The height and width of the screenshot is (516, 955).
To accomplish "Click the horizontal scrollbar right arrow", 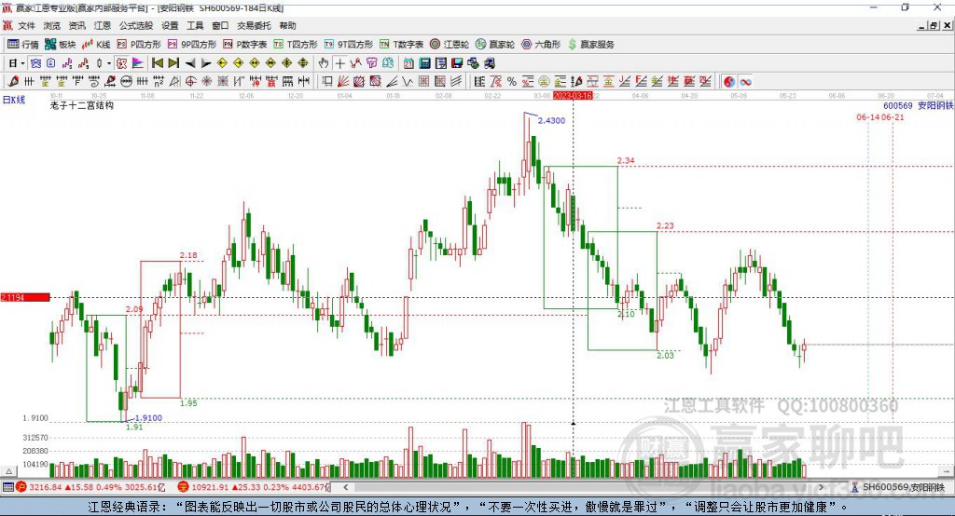I will click(822, 487).
